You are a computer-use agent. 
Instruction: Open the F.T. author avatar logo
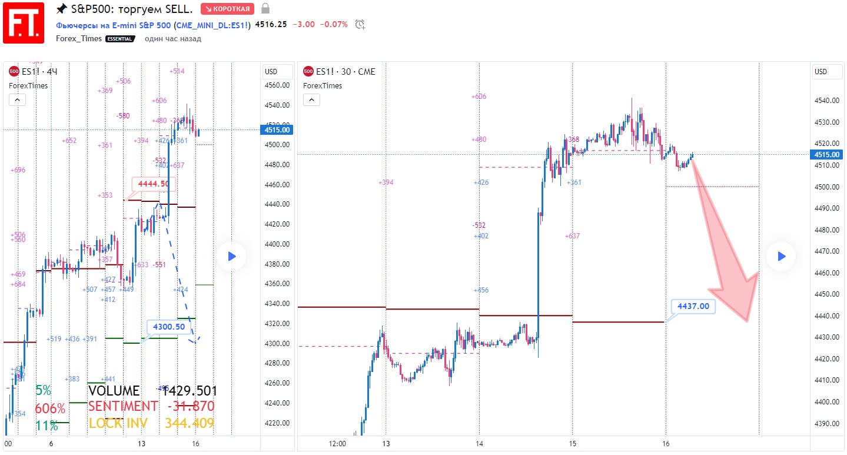[x=24, y=22]
